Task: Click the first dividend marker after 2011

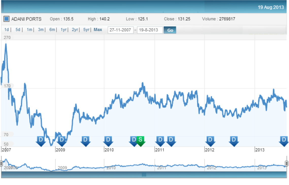Action: point(160,141)
